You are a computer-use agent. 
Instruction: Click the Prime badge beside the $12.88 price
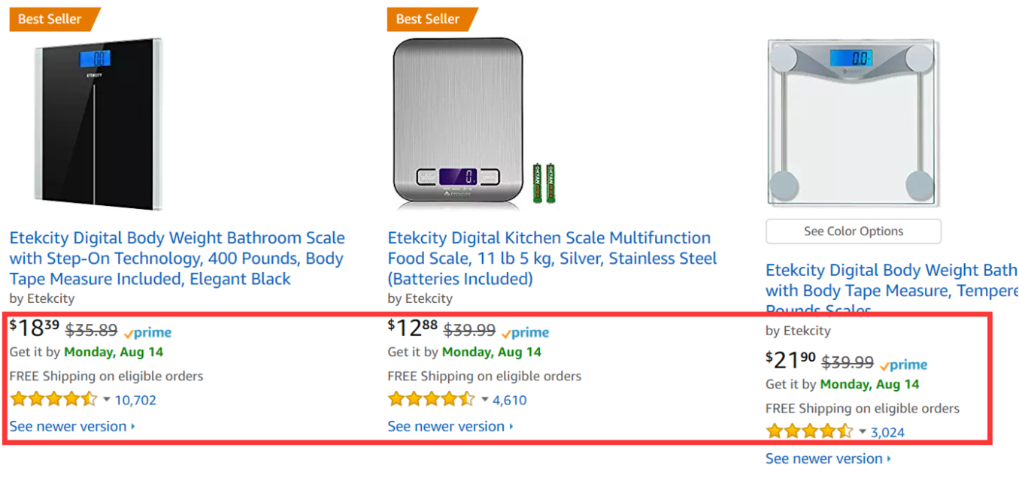[526, 332]
